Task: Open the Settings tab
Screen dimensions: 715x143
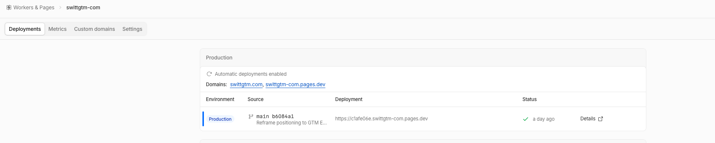Action: pos(132,29)
